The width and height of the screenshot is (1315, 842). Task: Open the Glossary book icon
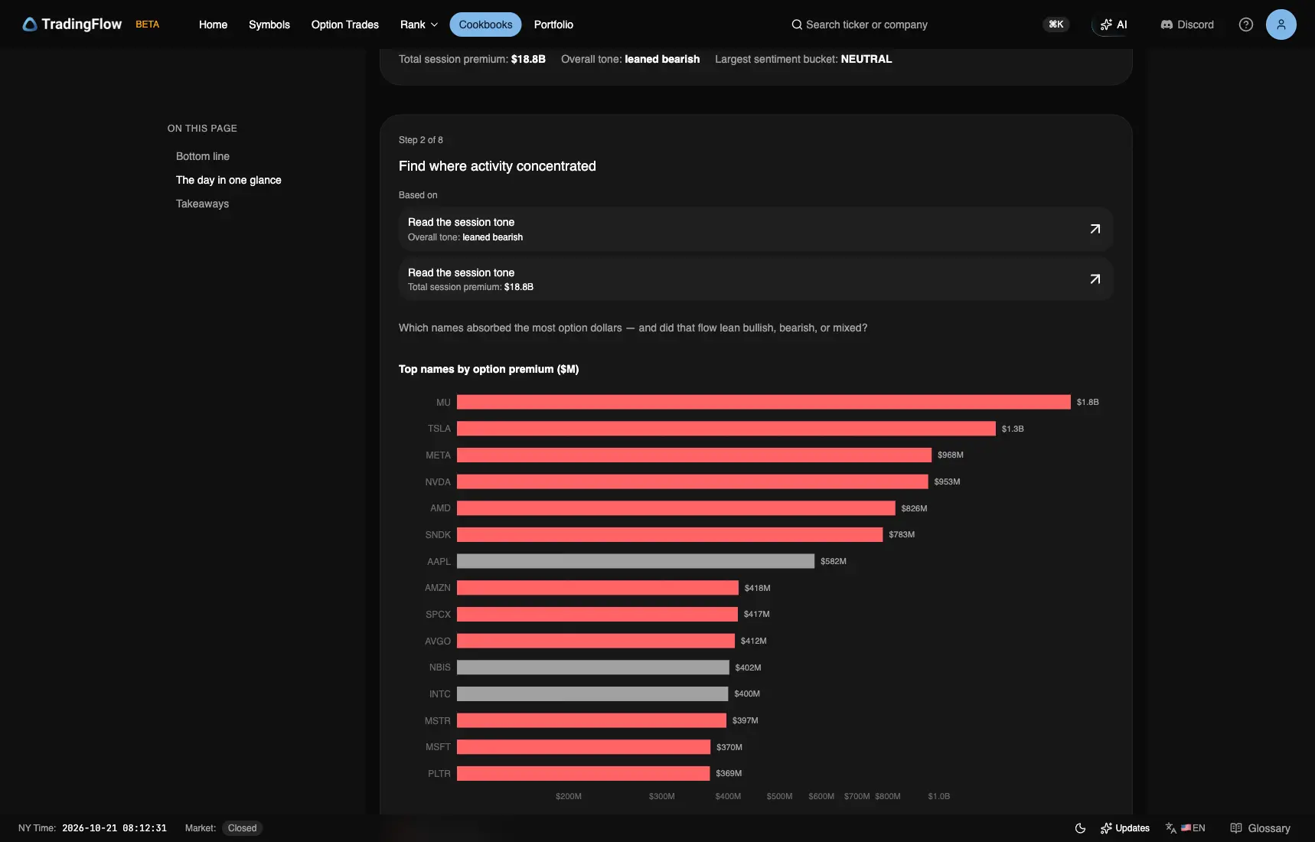point(1236,828)
